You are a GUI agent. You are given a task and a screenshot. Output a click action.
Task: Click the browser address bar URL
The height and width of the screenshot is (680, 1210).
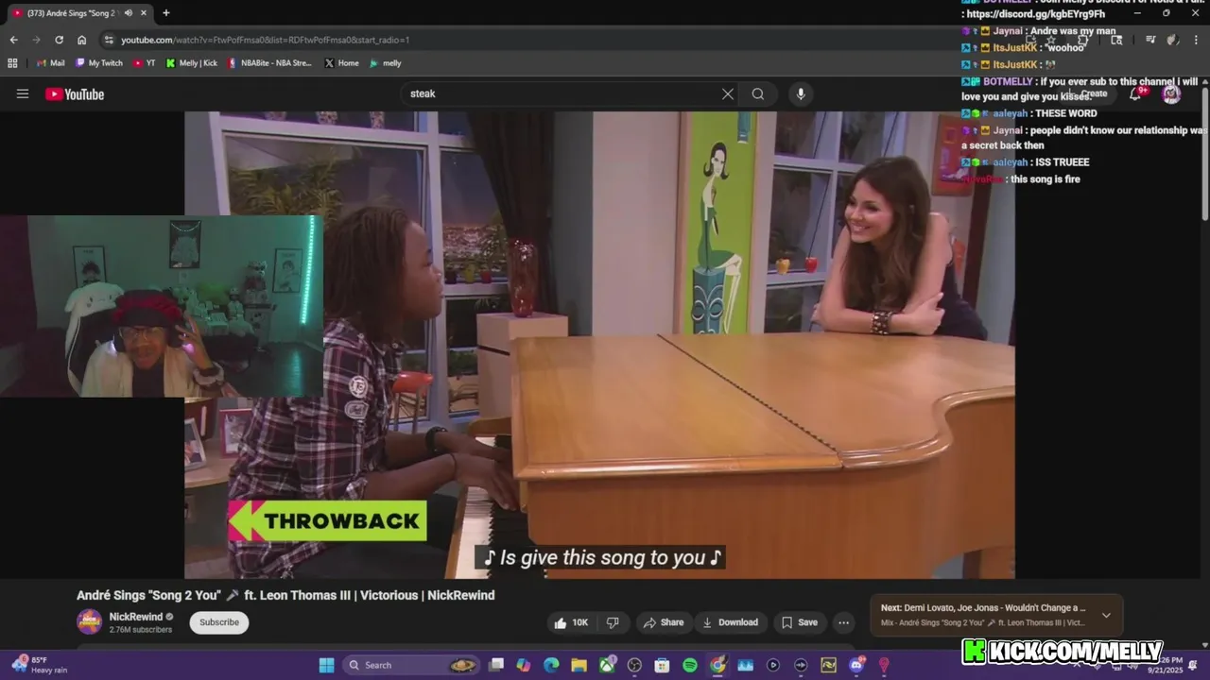265,40
